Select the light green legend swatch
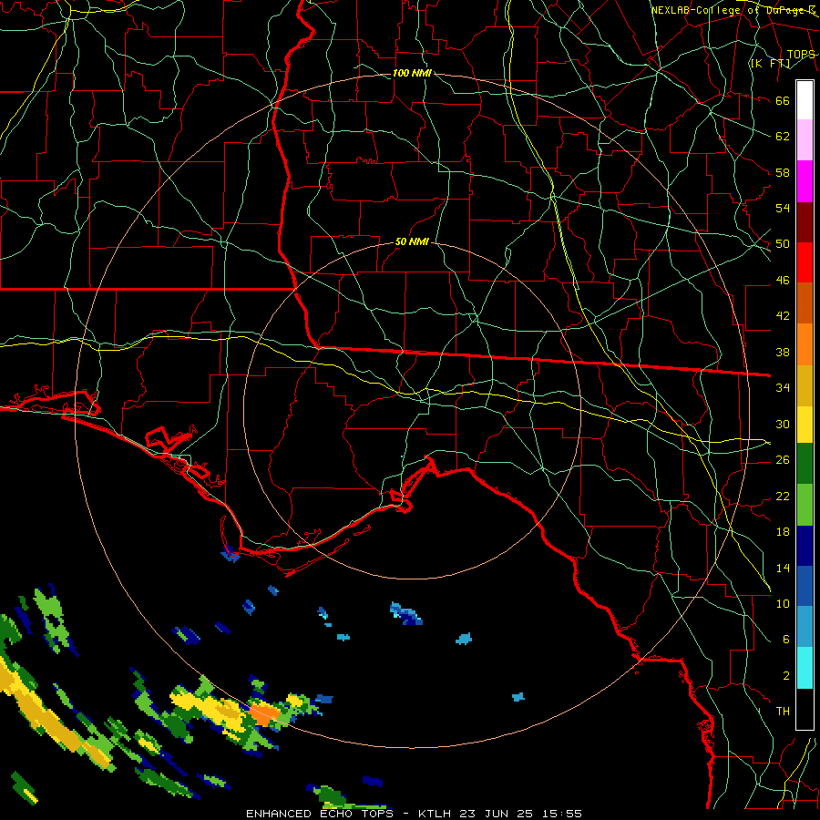Image resolution: width=820 pixels, height=820 pixels. 805,505
